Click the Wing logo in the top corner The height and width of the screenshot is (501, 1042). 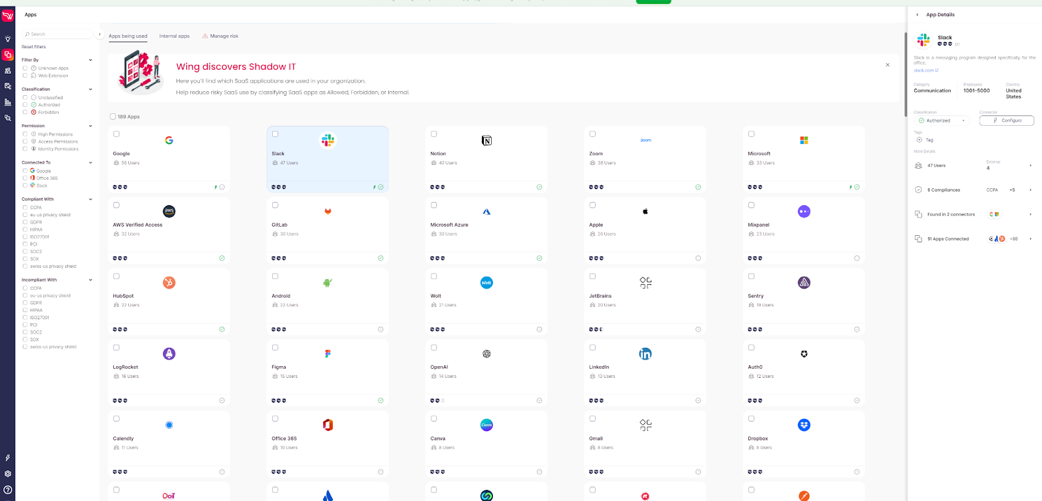pyautogui.click(x=8, y=16)
